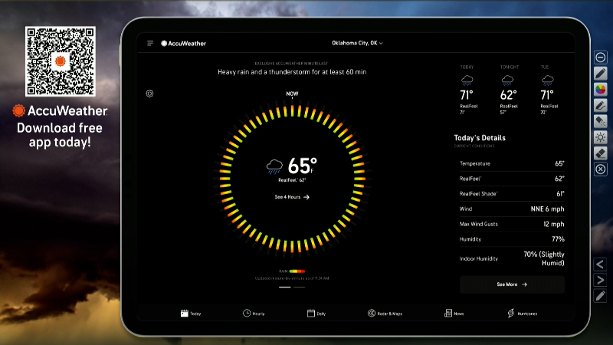The width and height of the screenshot is (613, 345).
Task: Click the AccuWeather logo in header
Action: pyautogui.click(x=183, y=44)
